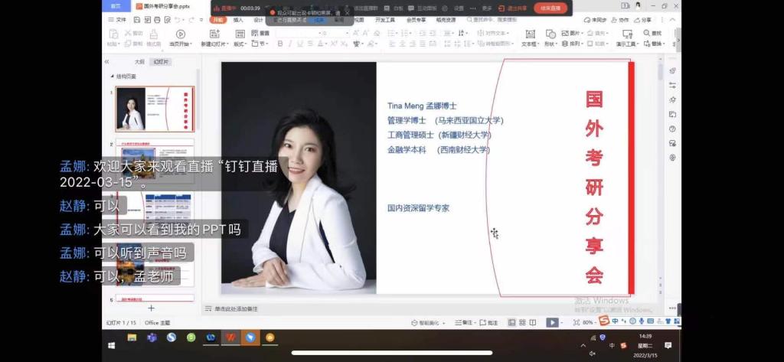Viewport: 784px width, 362px height.
Task: Expand the 图片 (Picture) dropdown
Action: tap(581, 33)
